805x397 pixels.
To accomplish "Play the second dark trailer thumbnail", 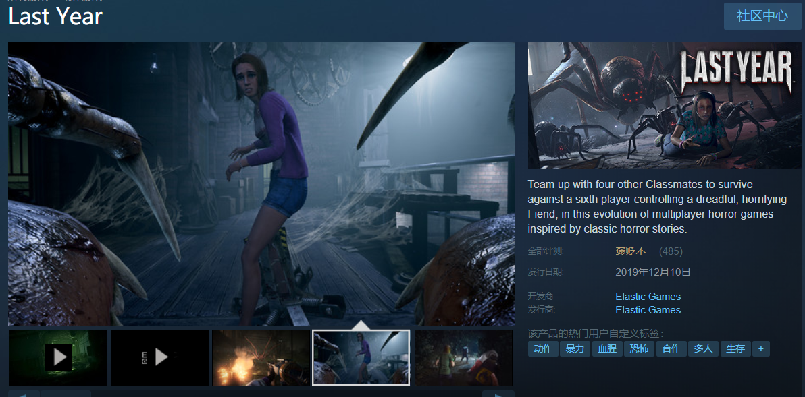I will (159, 357).
